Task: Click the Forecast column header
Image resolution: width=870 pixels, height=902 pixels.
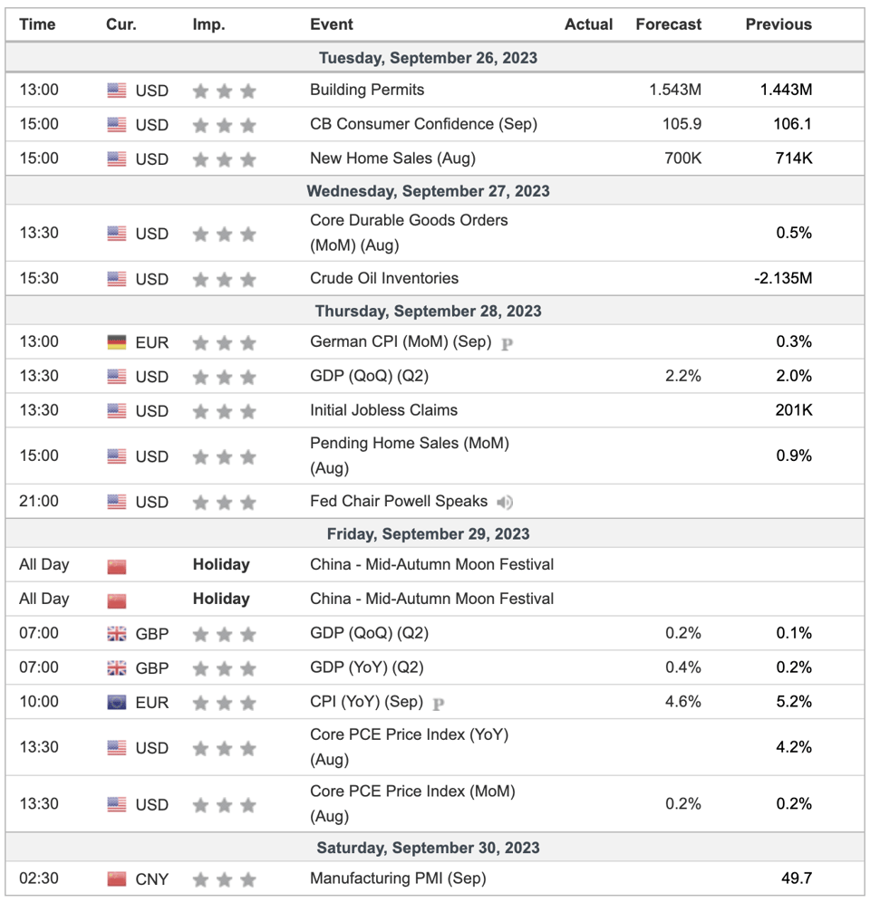Action: (669, 24)
